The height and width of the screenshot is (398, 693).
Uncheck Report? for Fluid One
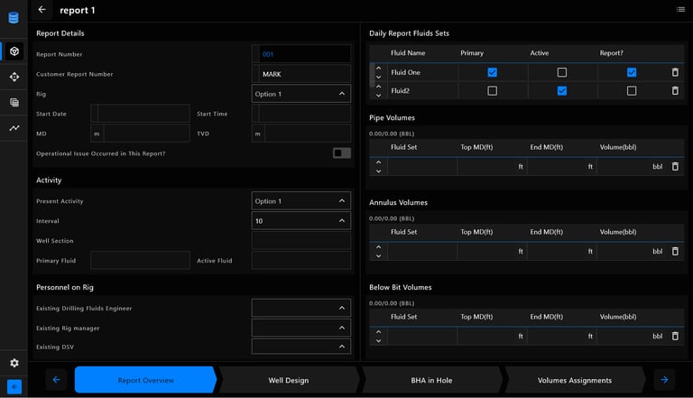click(632, 72)
